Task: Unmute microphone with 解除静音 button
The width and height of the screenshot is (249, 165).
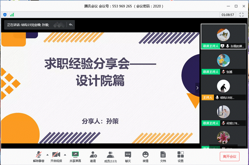Action: click(38, 156)
